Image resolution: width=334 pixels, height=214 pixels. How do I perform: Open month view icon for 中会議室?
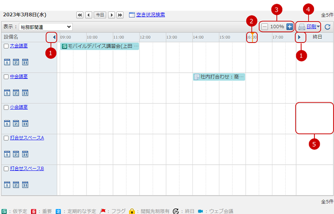(x=25, y=93)
